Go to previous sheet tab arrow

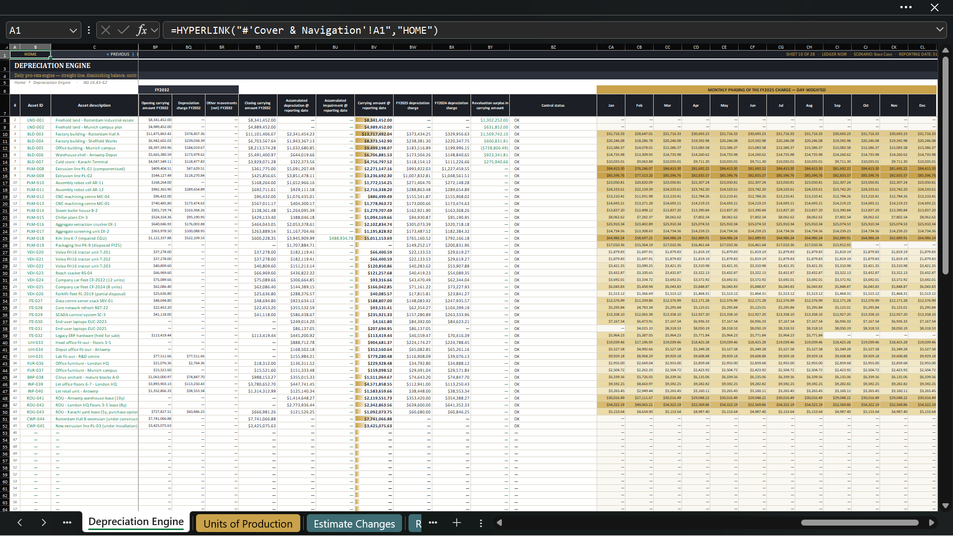[x=20, y=523]
